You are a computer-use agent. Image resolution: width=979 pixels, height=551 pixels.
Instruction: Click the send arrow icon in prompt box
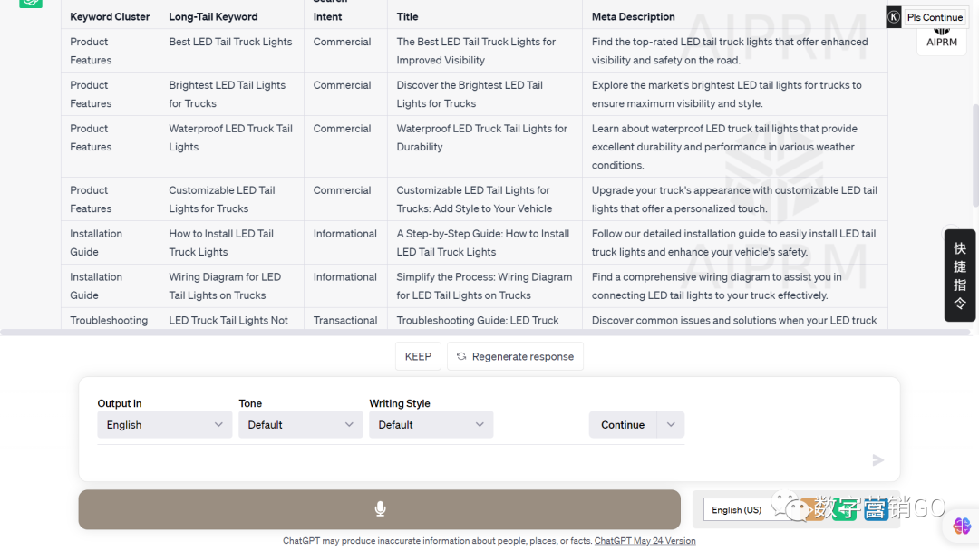pos(877,459)
